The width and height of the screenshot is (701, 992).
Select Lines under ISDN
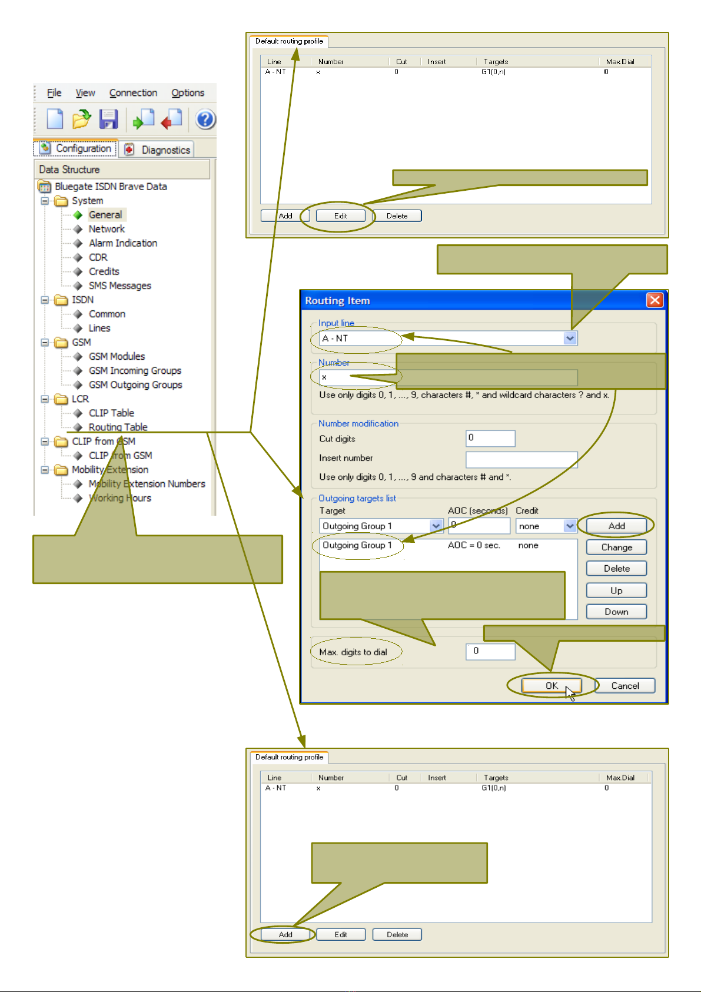pyautogui.click(x=99, y=328)
